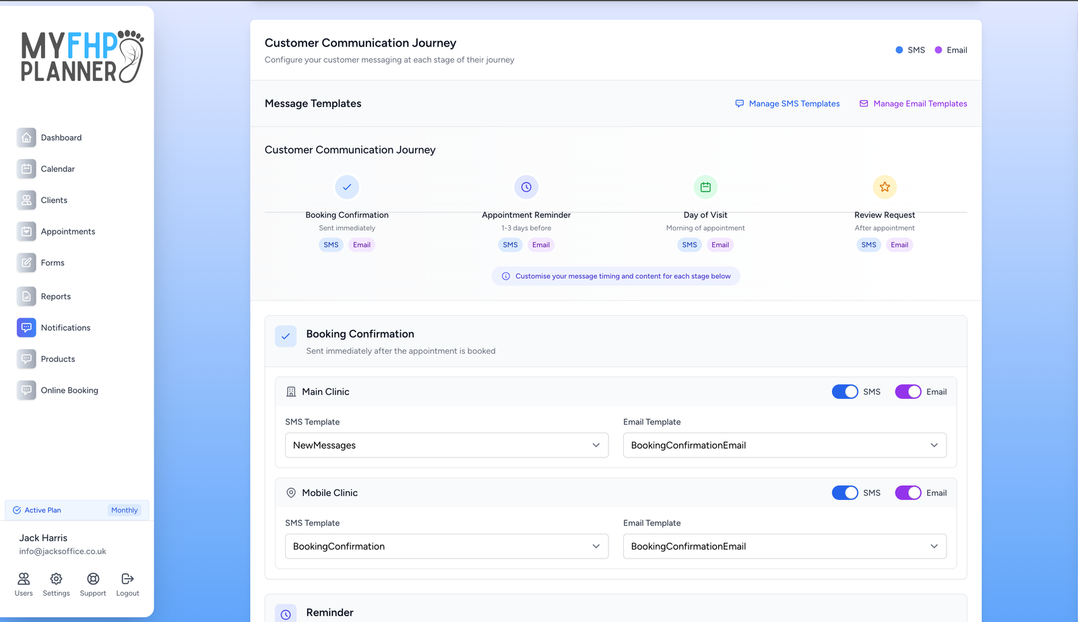
Task: Disable Email for Main Clinic
Action: coord(908,392)
